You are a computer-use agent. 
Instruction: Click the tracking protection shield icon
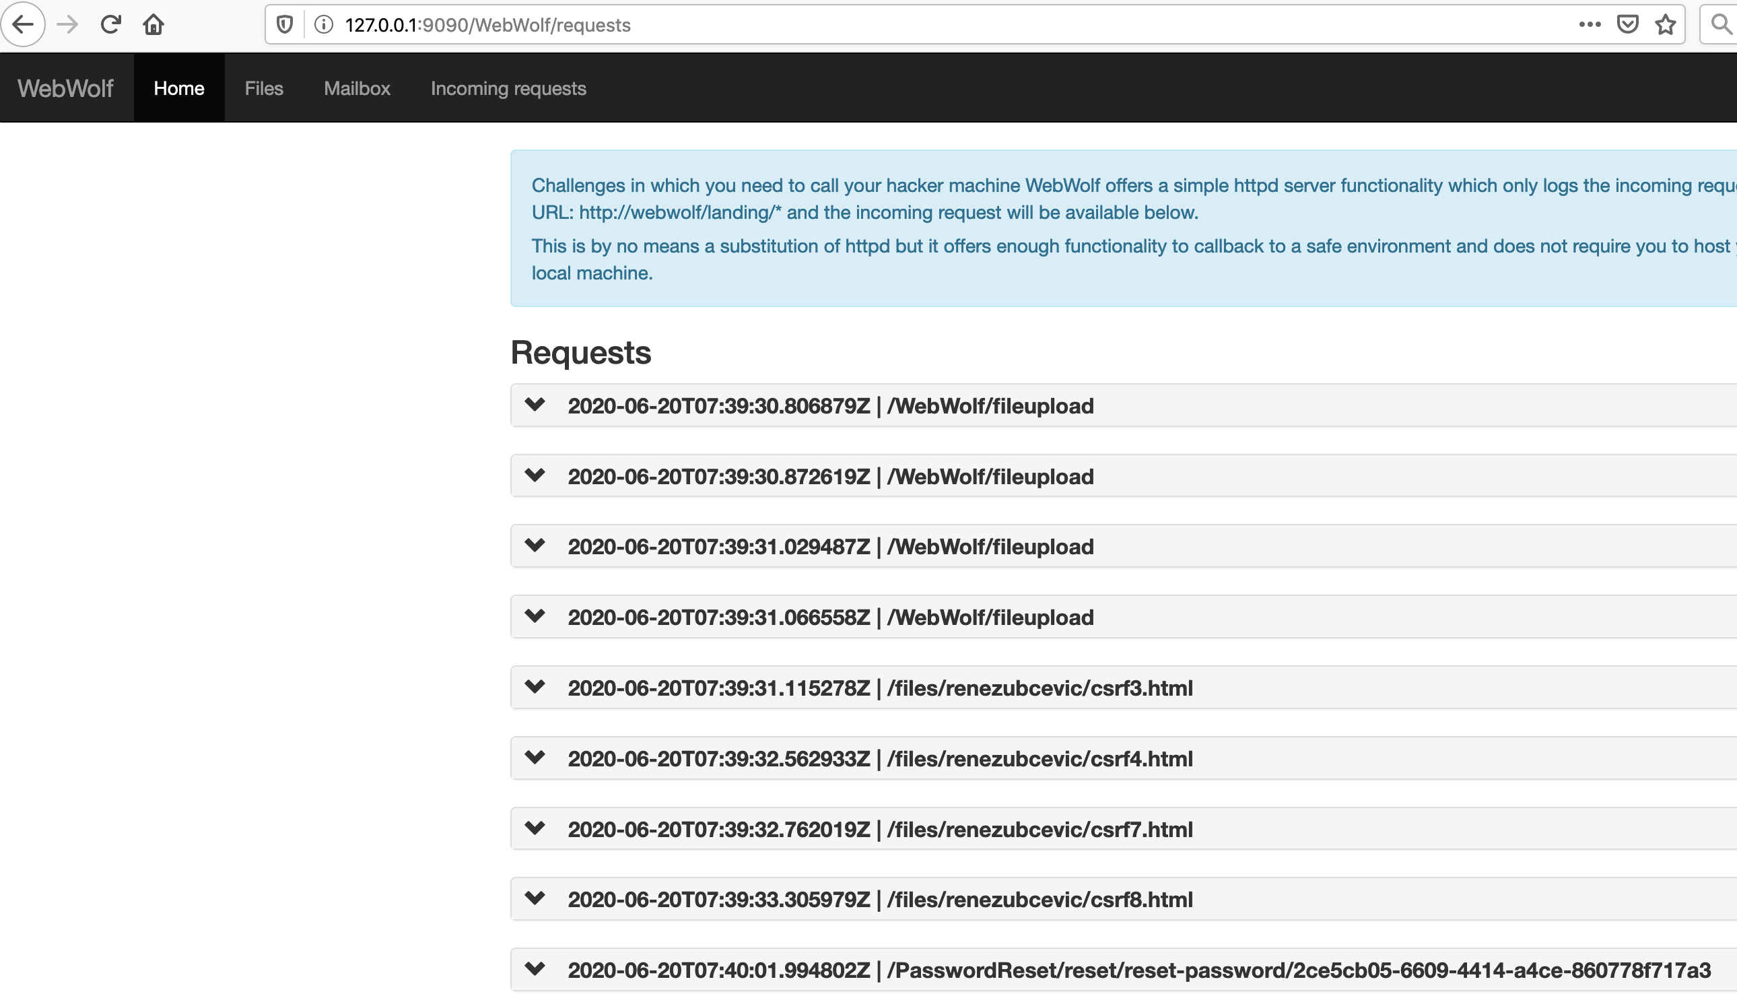pyautogui.click(x=284, y=23)
